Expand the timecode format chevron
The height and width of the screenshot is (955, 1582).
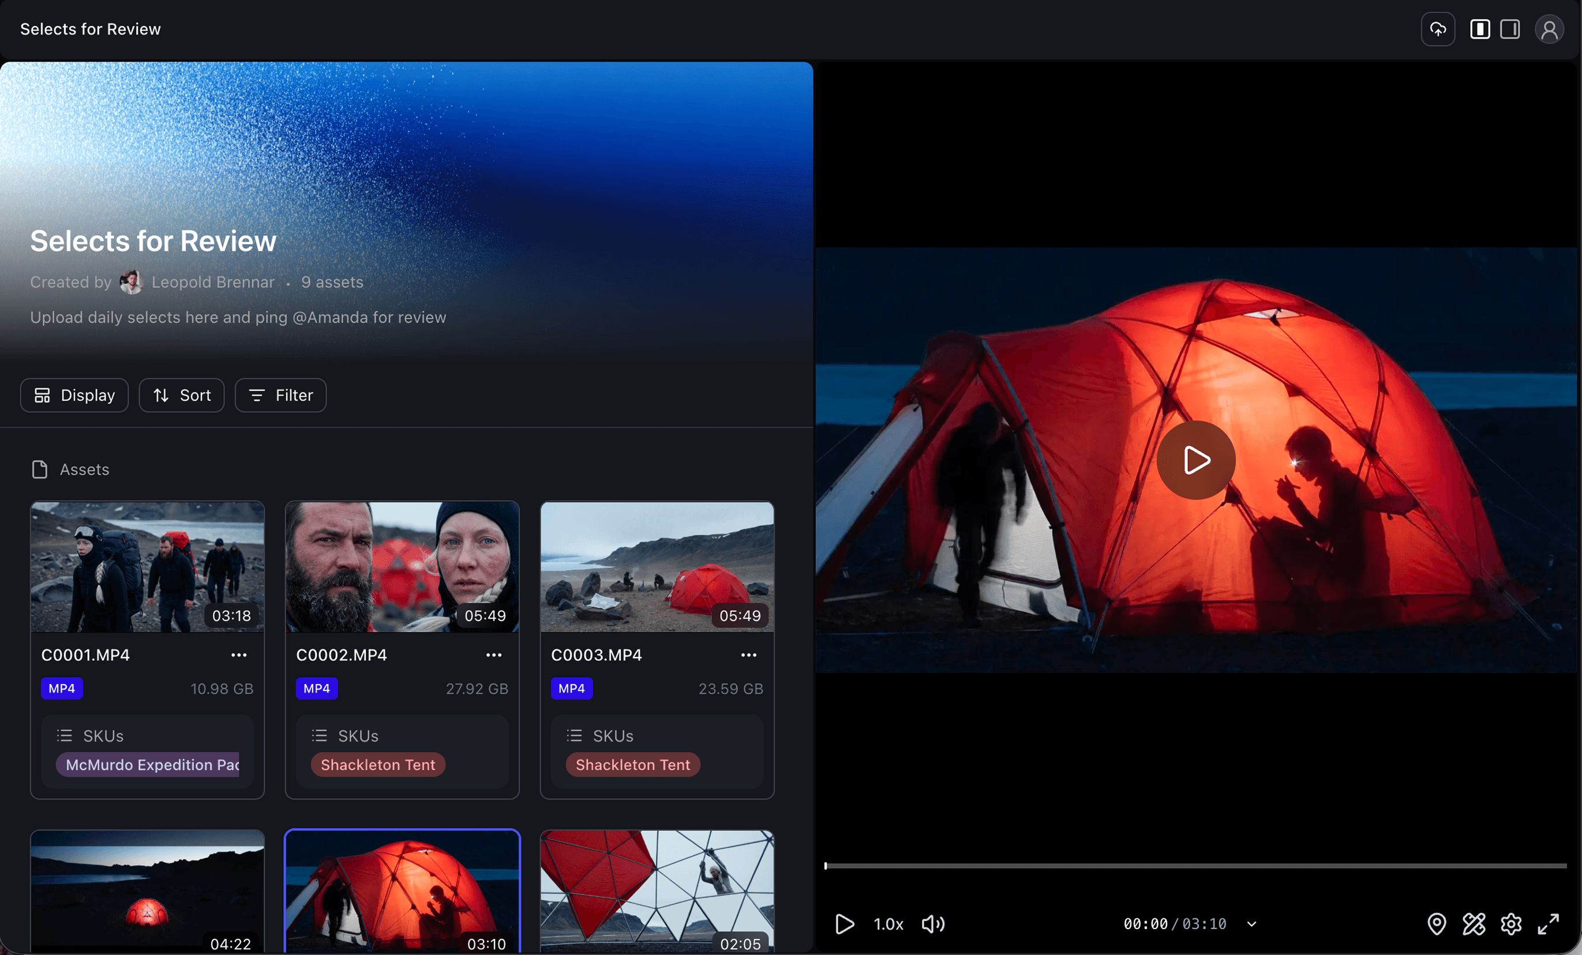click(1251, 924)
